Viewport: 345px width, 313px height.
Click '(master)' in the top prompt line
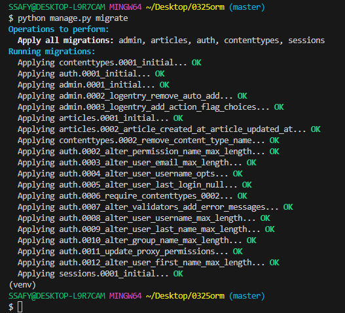point(247,7)
